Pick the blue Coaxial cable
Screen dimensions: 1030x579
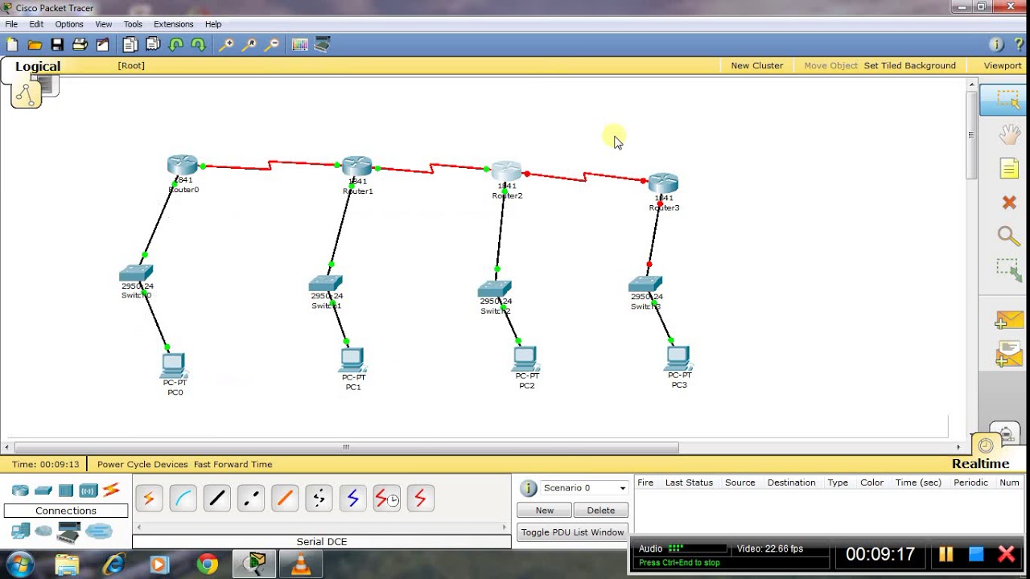click(352, 499)
